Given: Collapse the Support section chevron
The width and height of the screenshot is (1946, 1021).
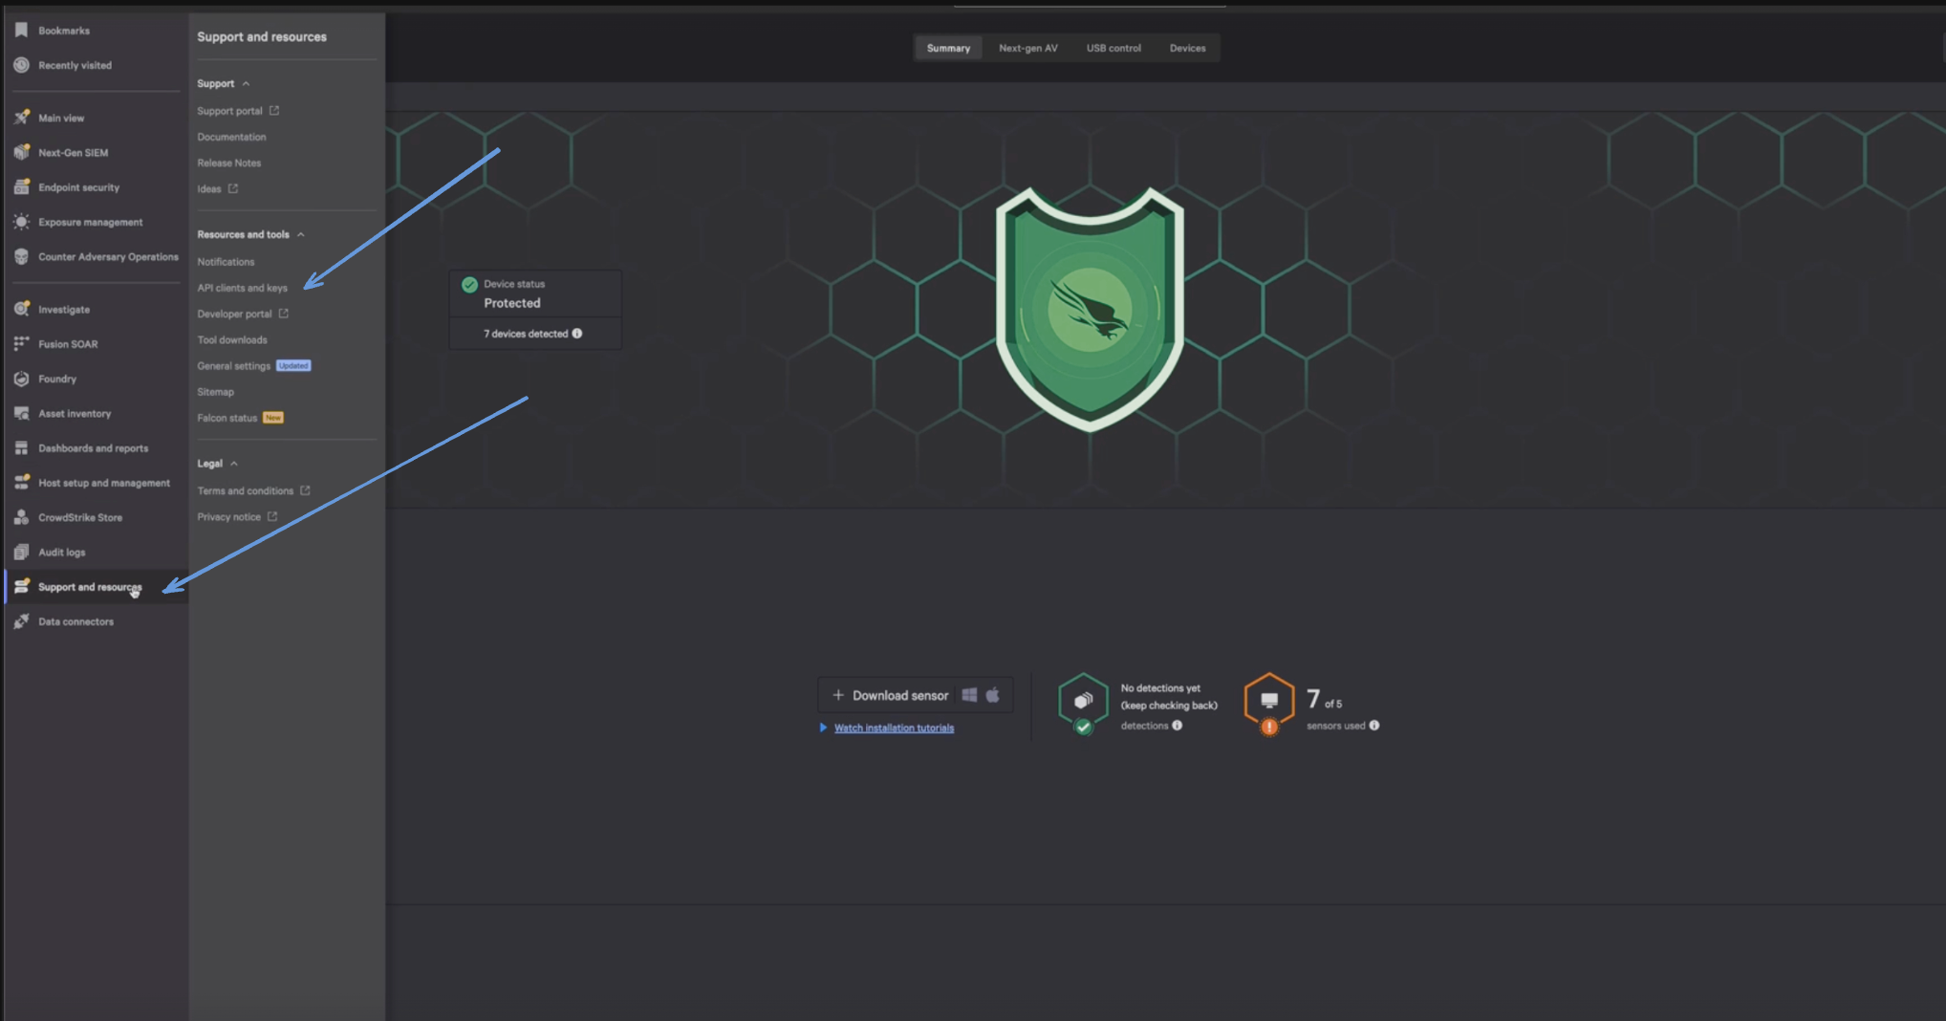Looking at the screenshot, I should pyautogui.click(x=246, y=84).
